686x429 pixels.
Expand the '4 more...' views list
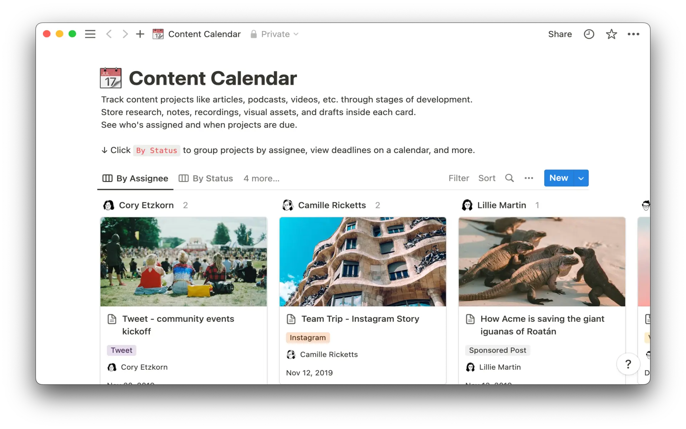coord(261,178)
